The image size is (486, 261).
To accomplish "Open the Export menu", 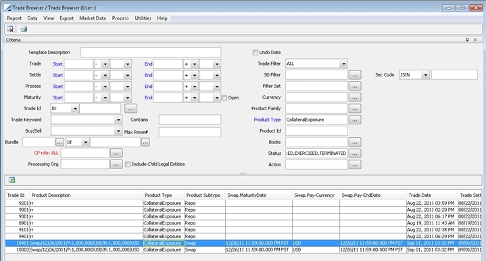I will (x=67, y=18).
